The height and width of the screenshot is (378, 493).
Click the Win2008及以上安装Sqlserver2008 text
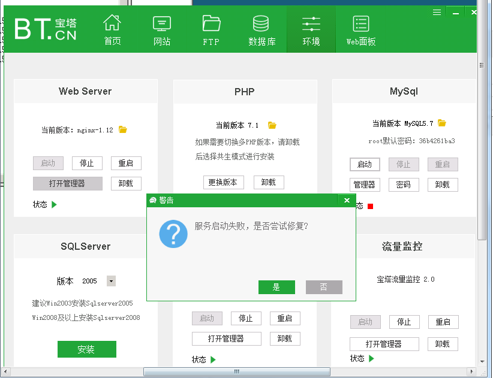tap(86, 317)
